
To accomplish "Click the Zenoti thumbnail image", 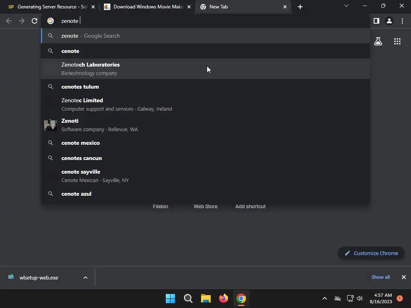I will (x=51, y=125).
